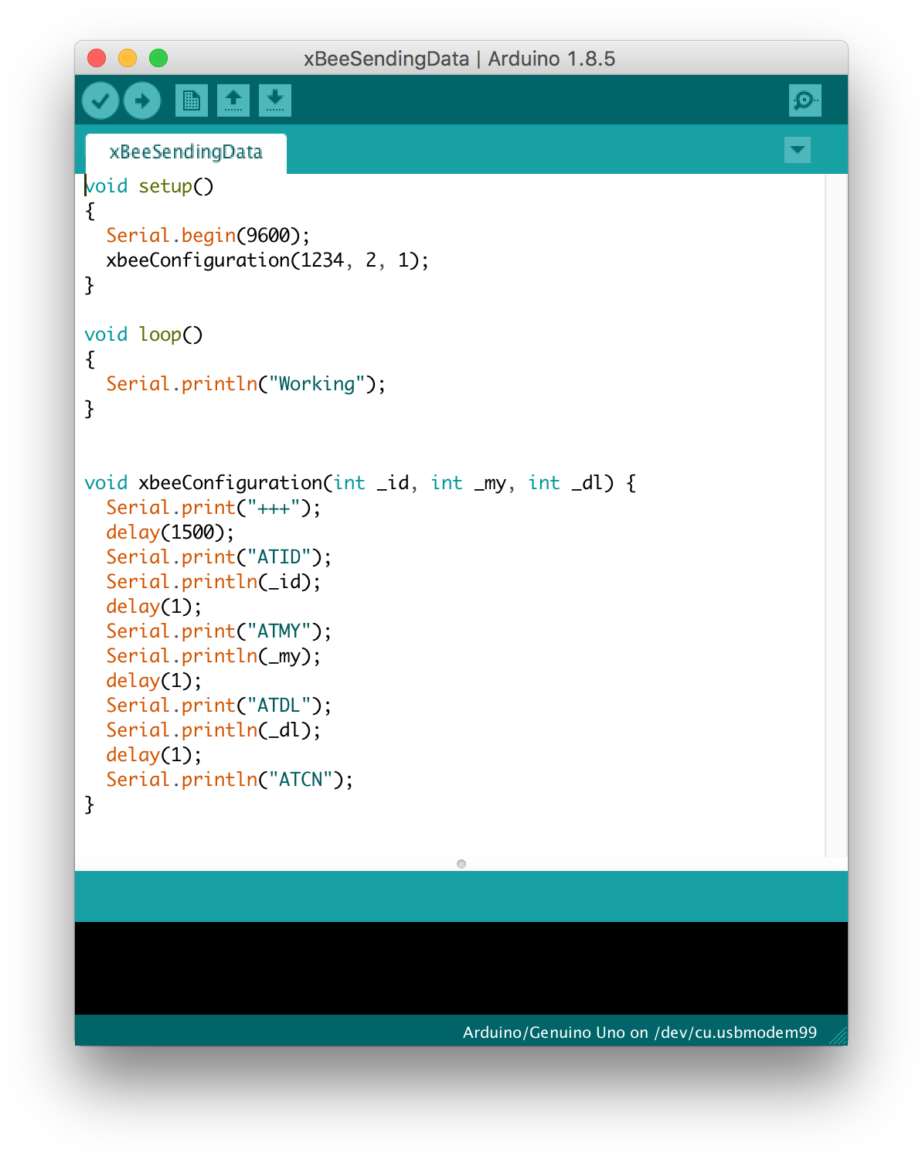Click the Serial.print("+++"); line
Viewport: 922px width, 1160px height.
pyautogui.click(x=213, y=508)
